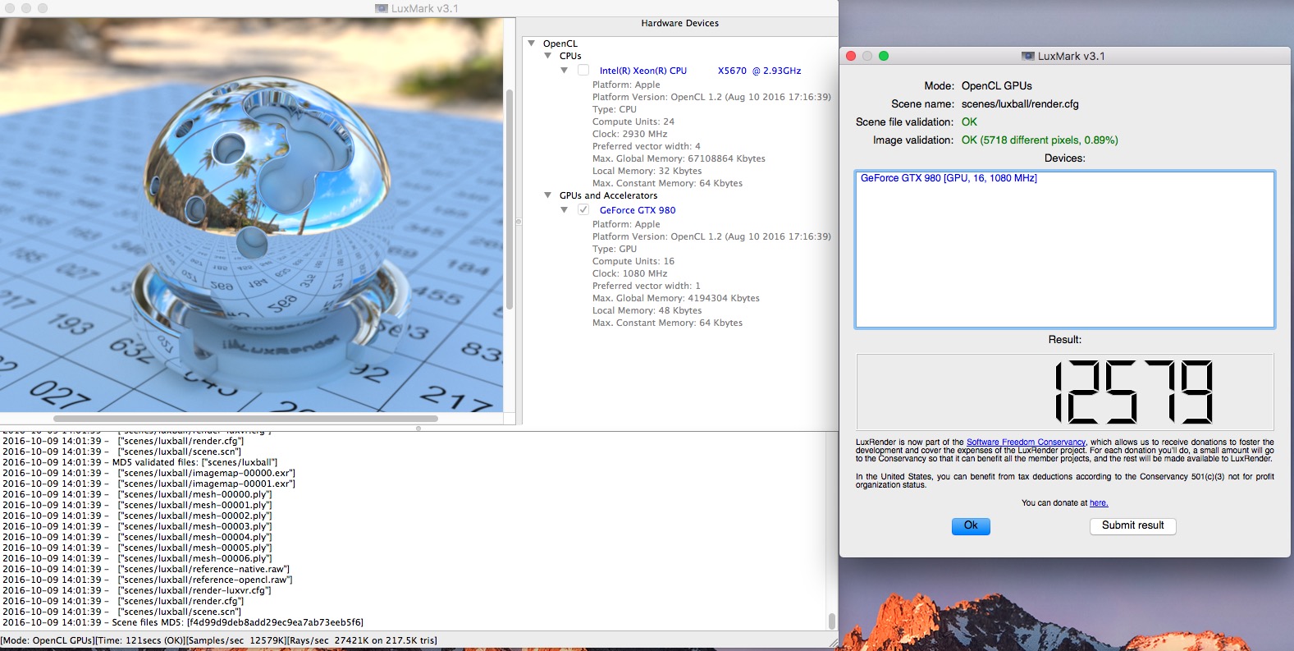Click 'Clock: 2930 MHz' row

pyautogui.click(x=630, y=134)
